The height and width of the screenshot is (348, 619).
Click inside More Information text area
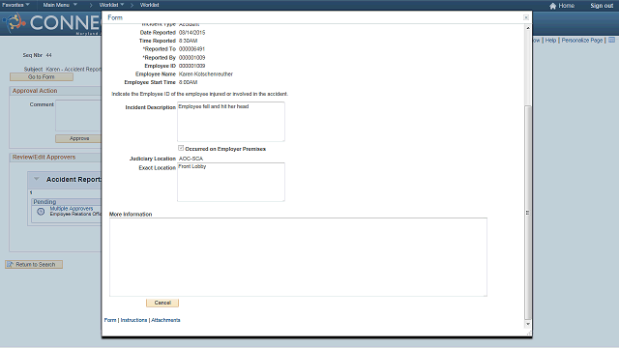click(x=298, y=257)
